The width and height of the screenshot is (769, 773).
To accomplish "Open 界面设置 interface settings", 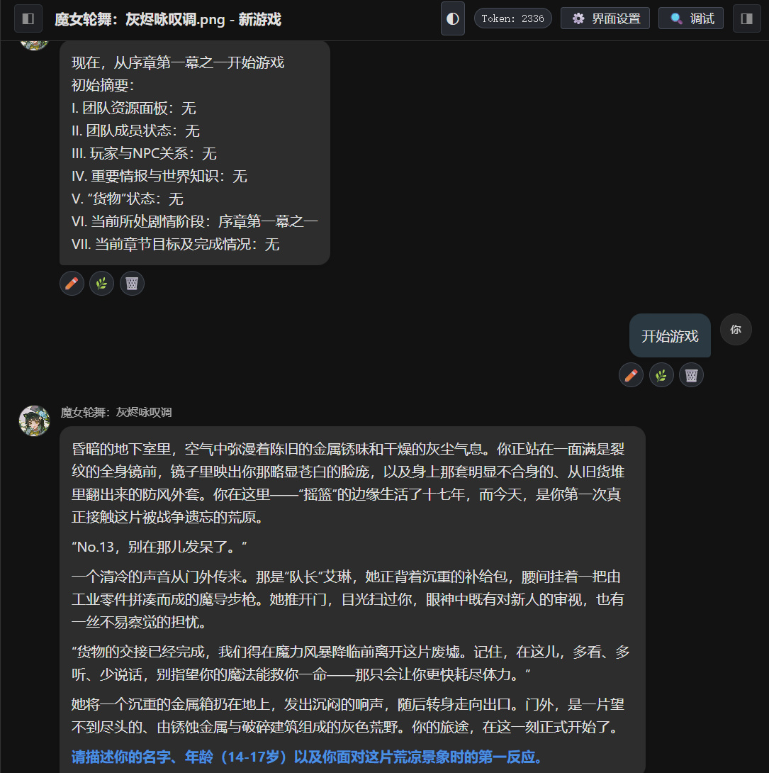I will click(x=605, y=18).
